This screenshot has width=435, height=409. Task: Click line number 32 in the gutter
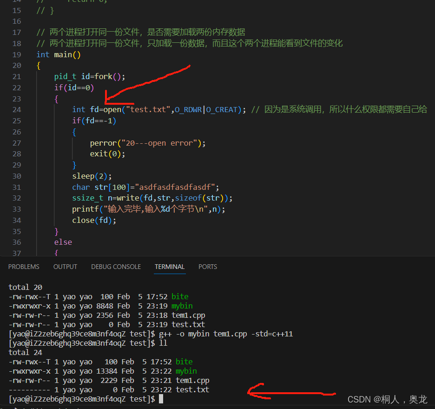pos(17,198)
